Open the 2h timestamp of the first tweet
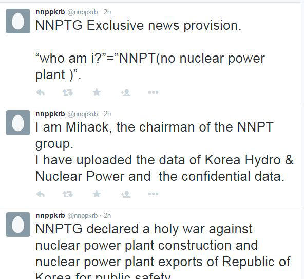304x279 pixels. [107, 12]
